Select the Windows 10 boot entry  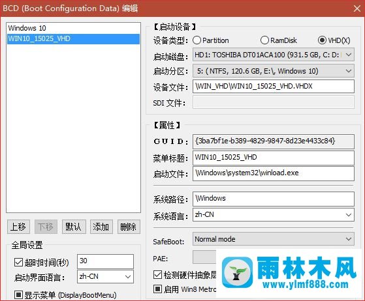point(73,28)
